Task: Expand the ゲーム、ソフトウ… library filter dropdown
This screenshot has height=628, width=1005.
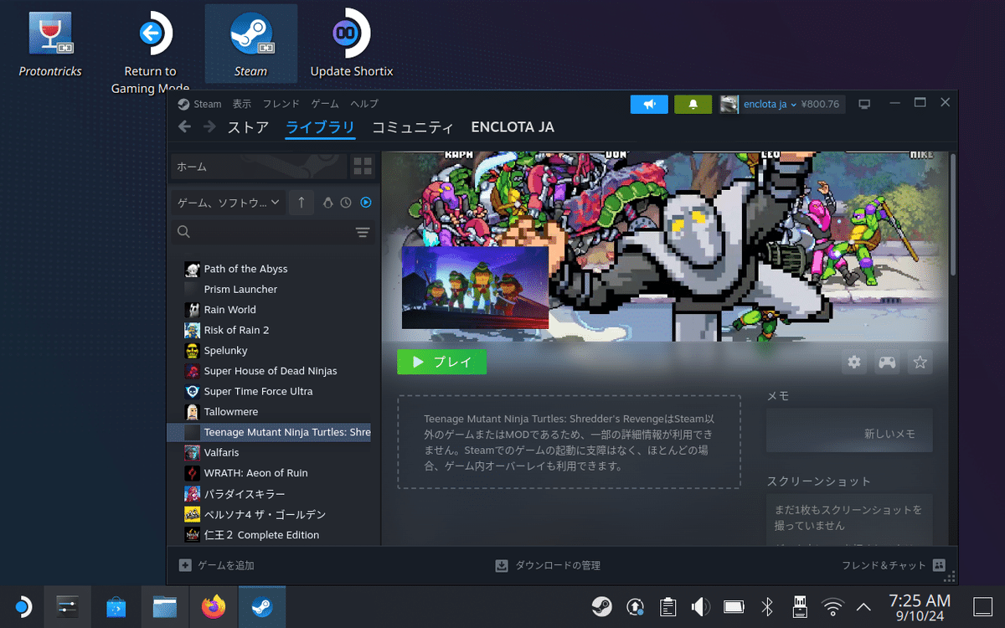Action: [x=228, y=203]
